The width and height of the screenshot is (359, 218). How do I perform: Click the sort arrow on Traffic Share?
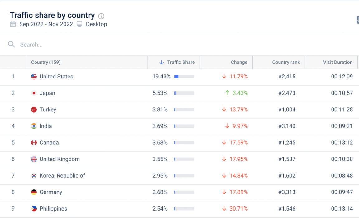161,62
